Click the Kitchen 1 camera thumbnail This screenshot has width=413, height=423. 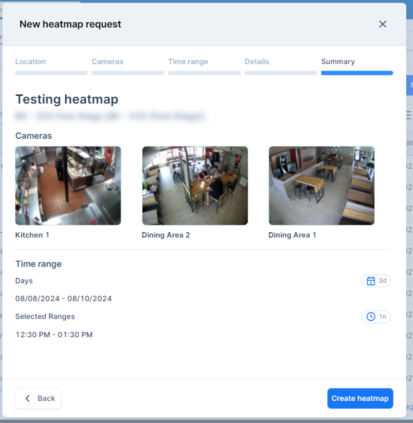point(68,186)
